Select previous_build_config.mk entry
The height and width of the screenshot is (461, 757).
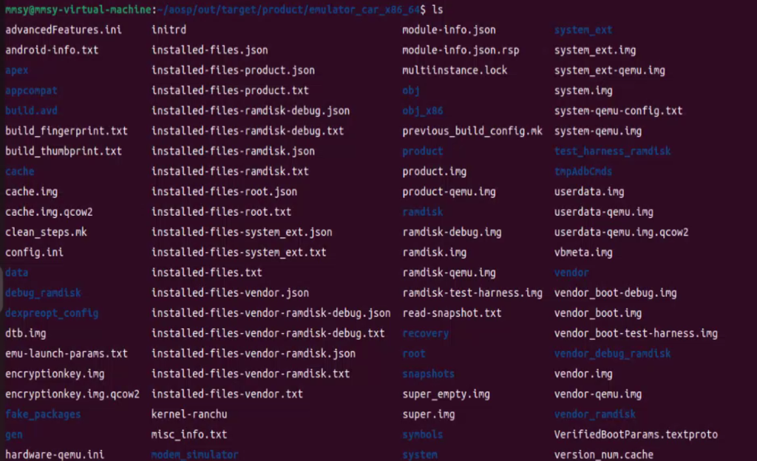[x=472, y=132]
